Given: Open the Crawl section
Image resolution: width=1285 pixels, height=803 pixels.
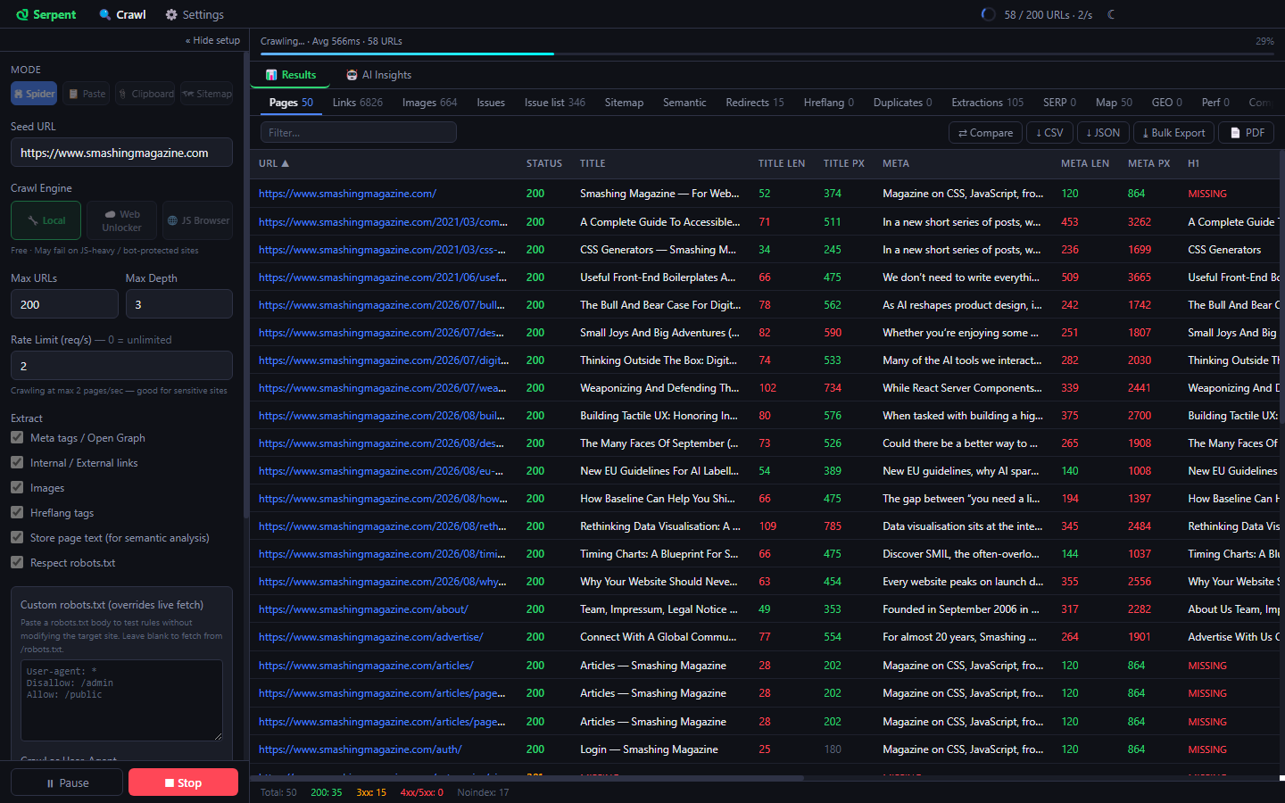Looking at the screenshot, I should pos(122,14).
